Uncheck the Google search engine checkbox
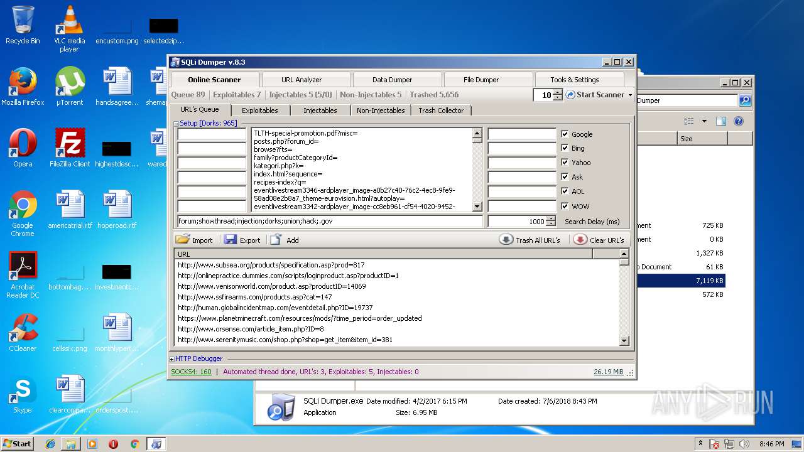The image size is (804, 452). point(565,134)
